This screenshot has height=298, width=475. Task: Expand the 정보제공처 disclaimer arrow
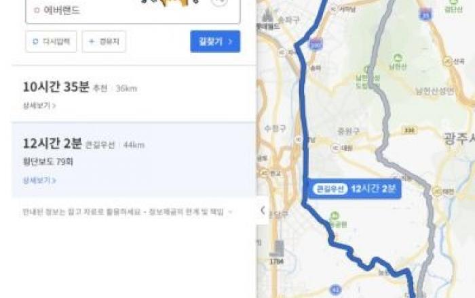pos(230,212)
